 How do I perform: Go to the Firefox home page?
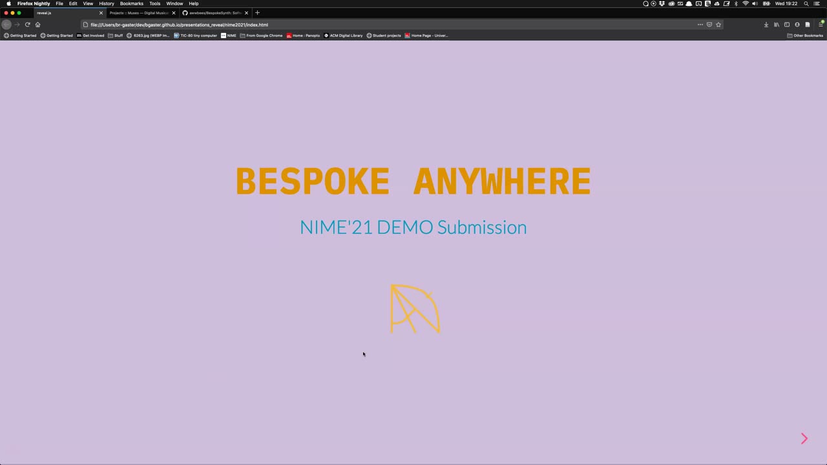(x=37, y=25)
